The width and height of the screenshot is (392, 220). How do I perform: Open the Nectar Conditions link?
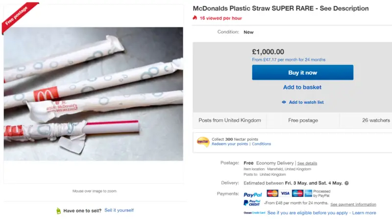coord(261,144)
